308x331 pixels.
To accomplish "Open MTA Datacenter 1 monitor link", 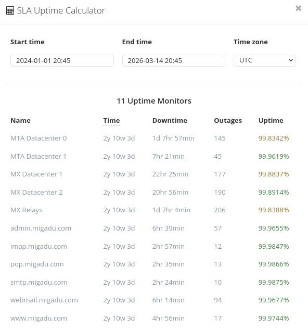I will pyautogui.click(x=38, y=157).
